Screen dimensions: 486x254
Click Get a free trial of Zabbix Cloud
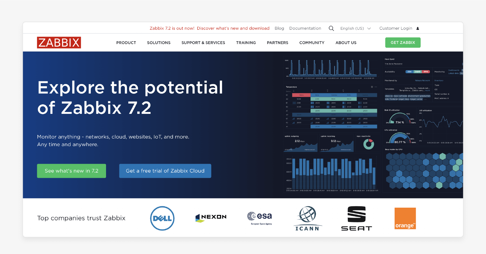point(165,171)
